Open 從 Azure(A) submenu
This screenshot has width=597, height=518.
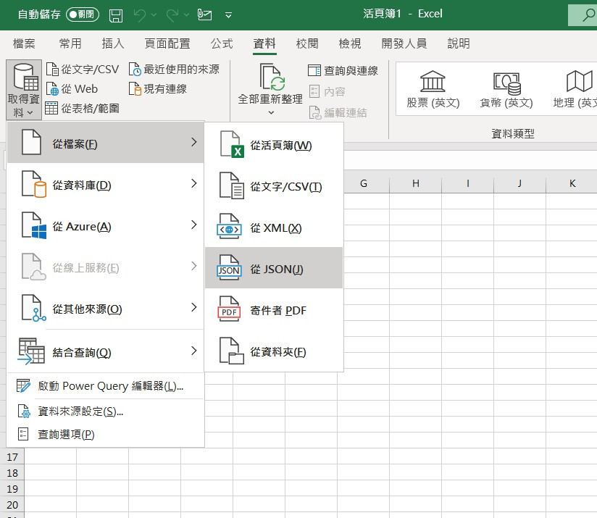point(106,226)
